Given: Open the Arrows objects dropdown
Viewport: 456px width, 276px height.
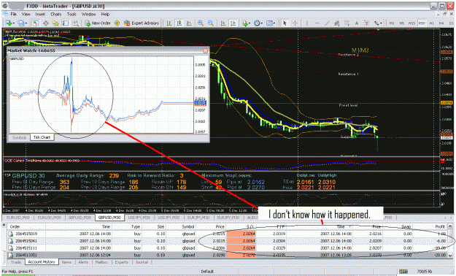Looking at the screenshot, I should pos(378,23).
